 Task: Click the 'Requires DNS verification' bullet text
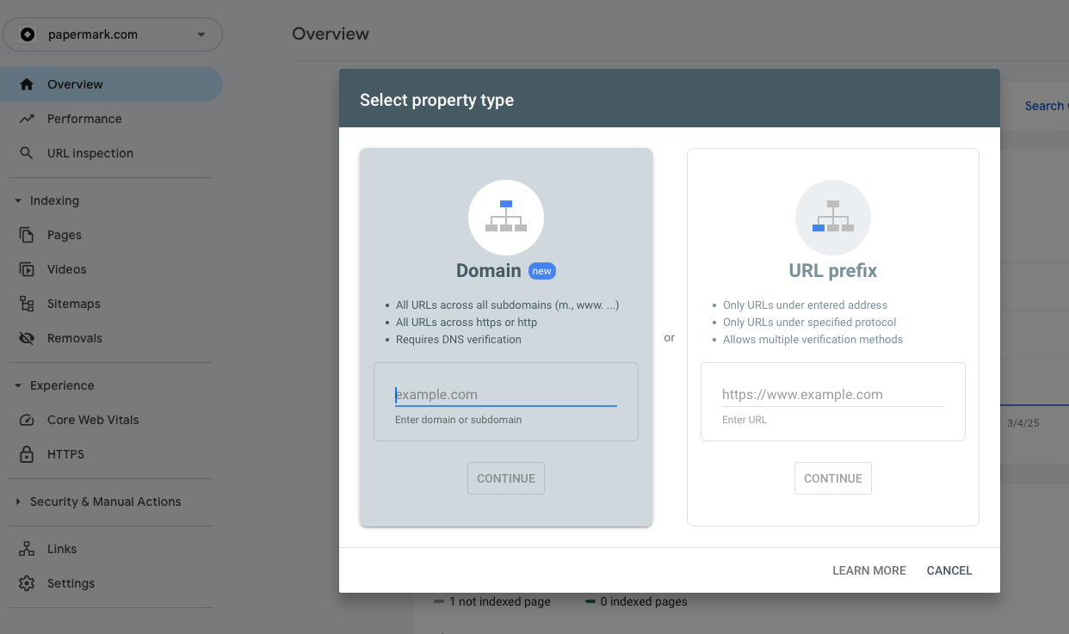point(459,340)
